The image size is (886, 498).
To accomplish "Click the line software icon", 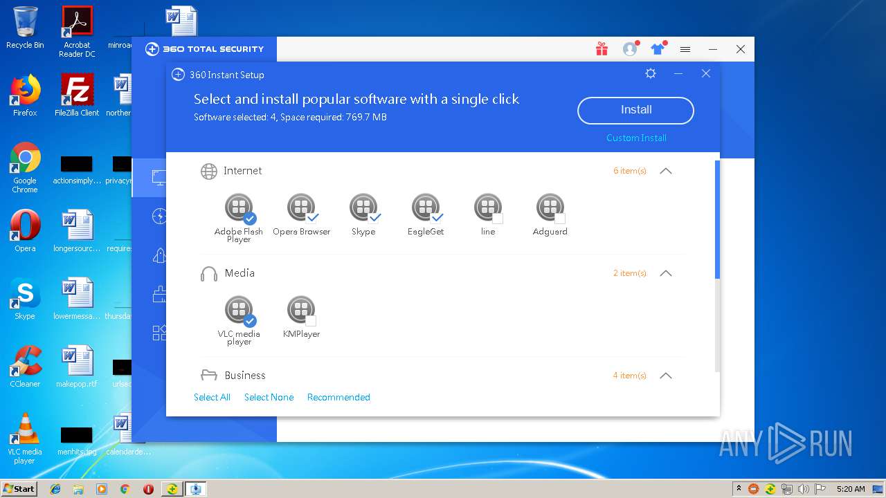I will (487, 207).
